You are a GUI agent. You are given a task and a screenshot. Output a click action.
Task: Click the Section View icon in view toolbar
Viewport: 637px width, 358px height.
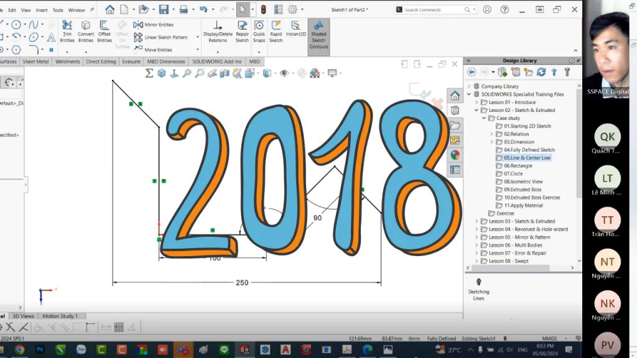click(x=225, y=73)
